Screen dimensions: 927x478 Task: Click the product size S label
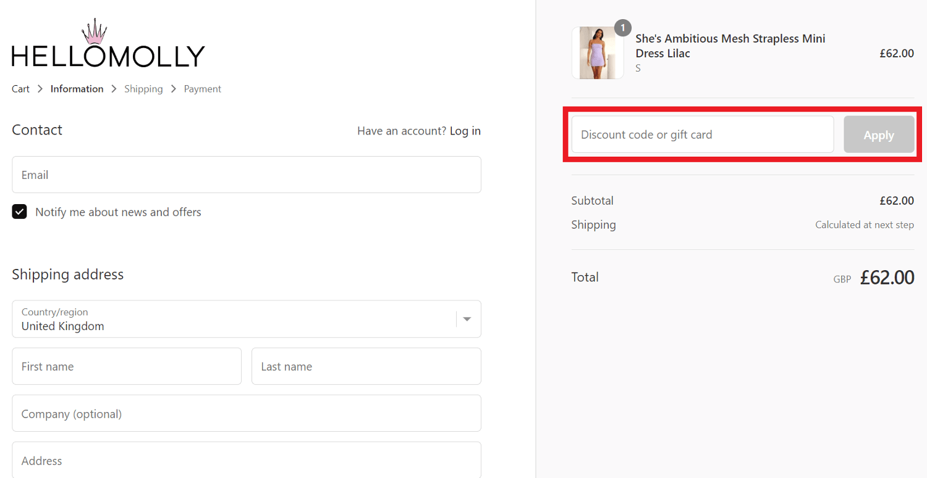(x=638, y=68)
